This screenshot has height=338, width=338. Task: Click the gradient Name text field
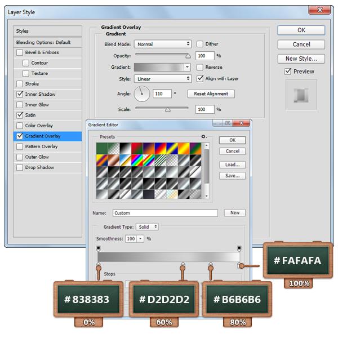point(164,213)
